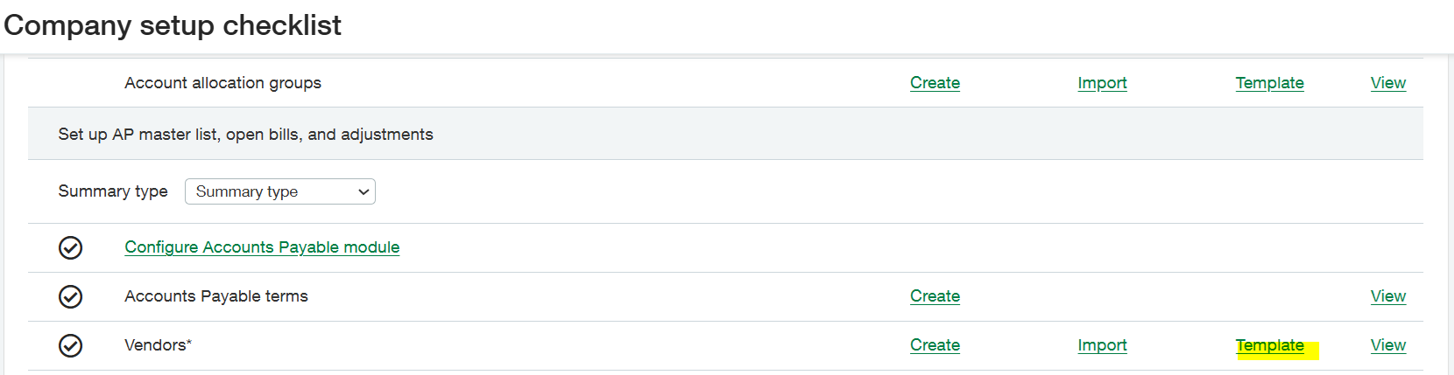View the account allocation groups list

tap(1387, 83)
